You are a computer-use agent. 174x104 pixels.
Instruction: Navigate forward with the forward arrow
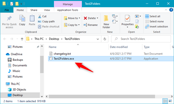point(12,39)
